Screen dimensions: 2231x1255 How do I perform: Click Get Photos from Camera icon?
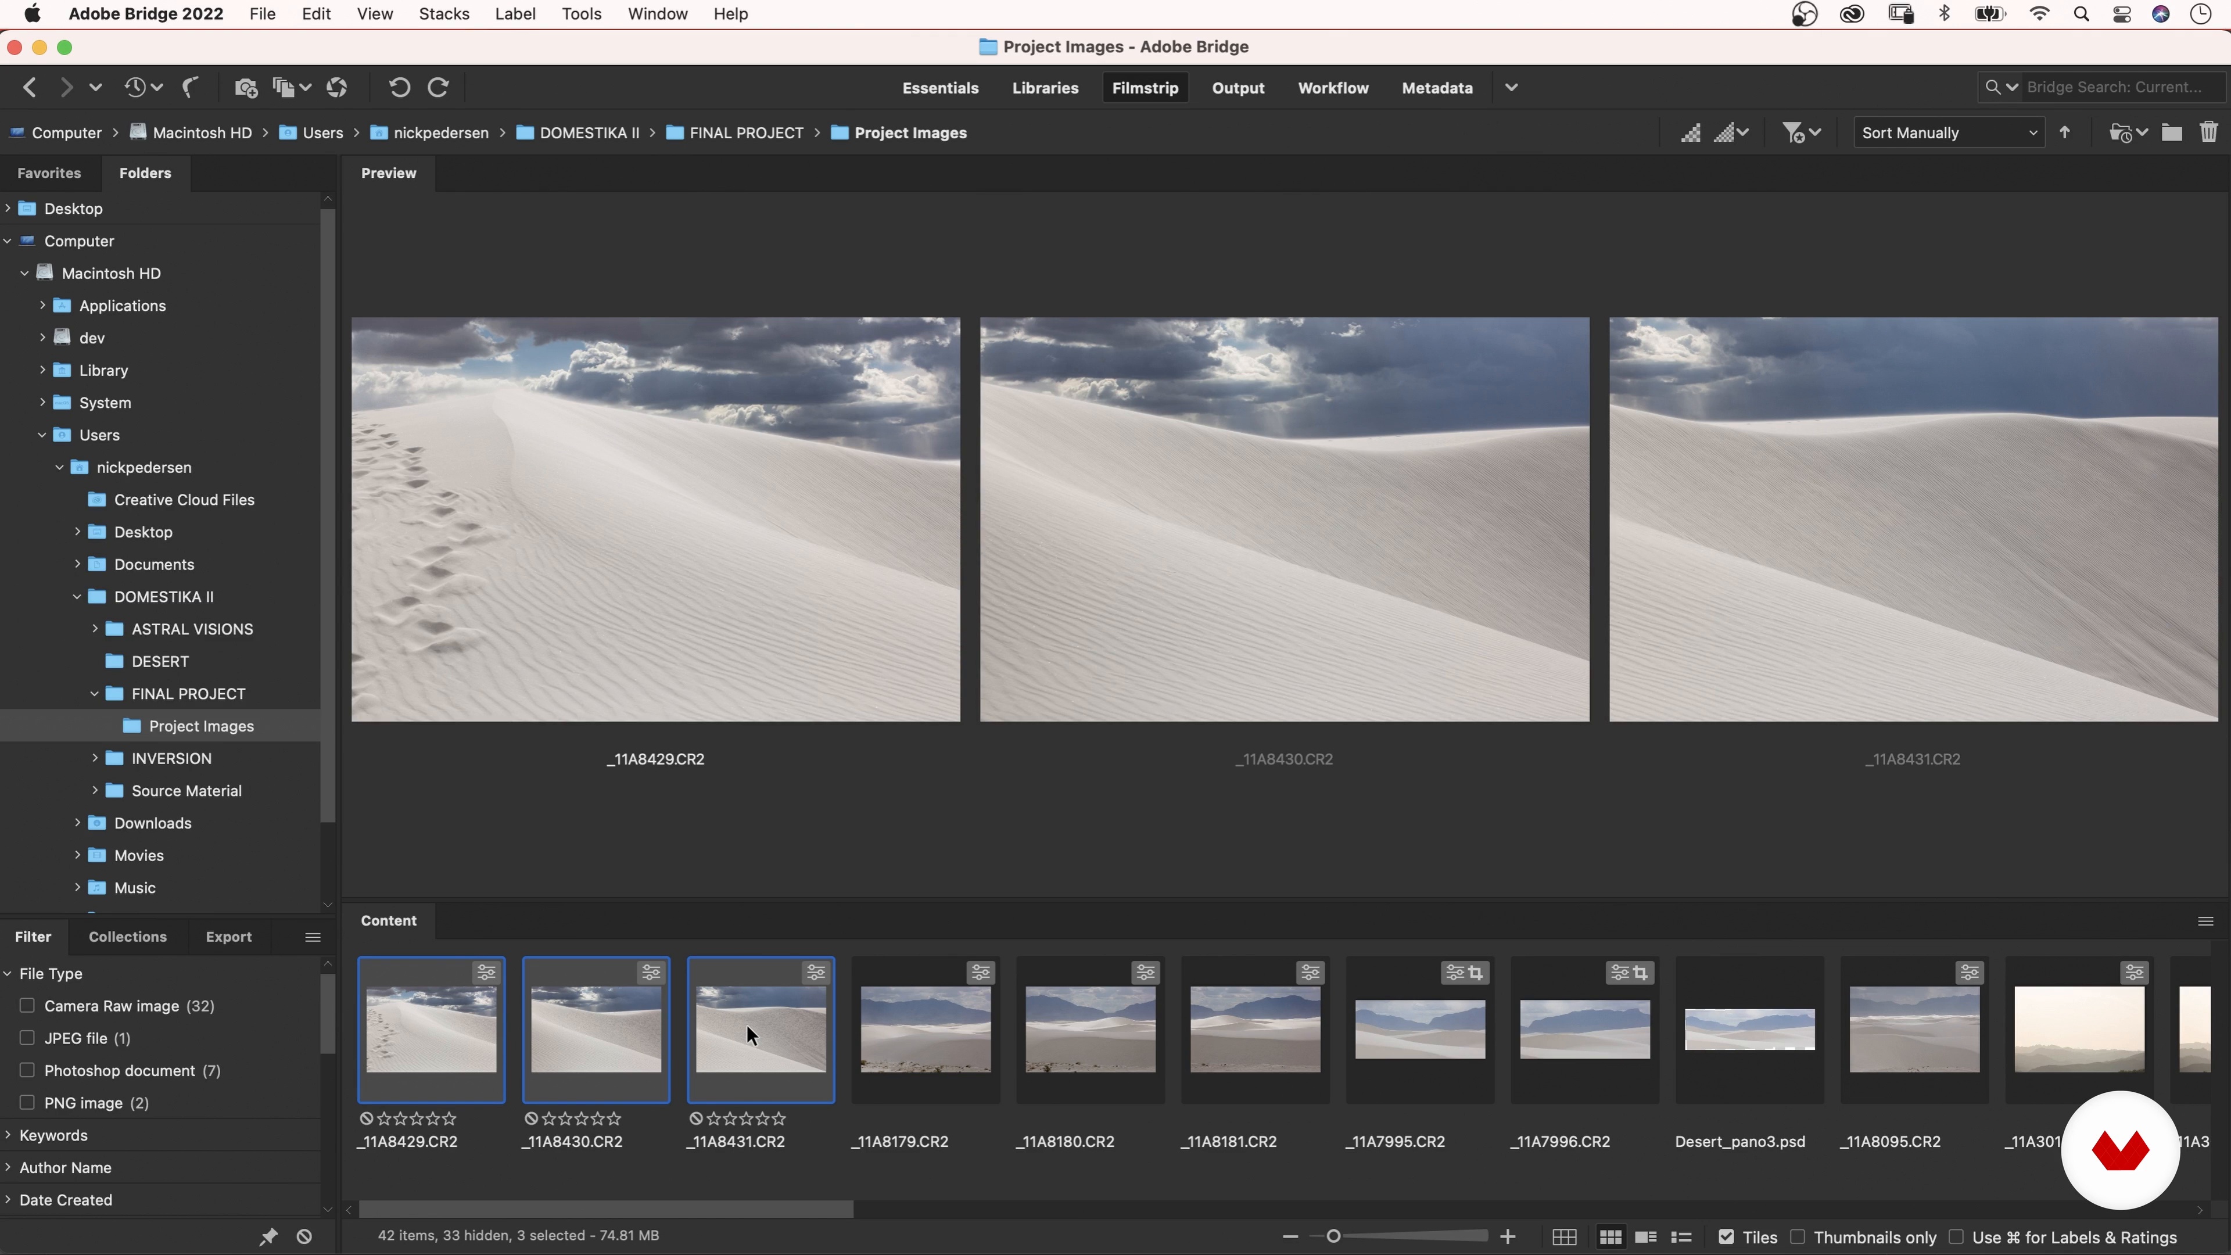click(x=246, y=88)
